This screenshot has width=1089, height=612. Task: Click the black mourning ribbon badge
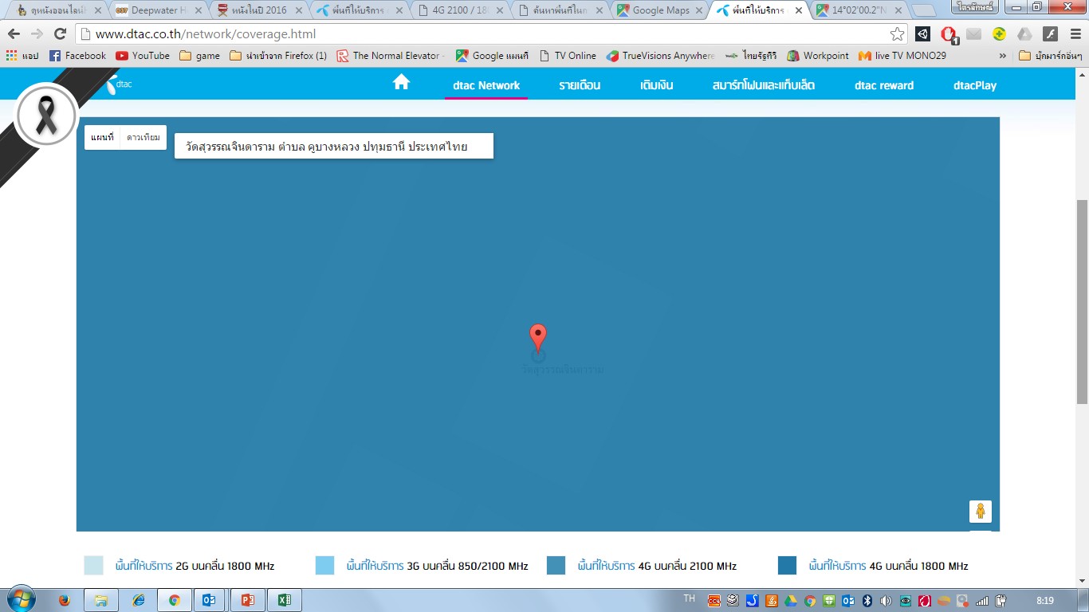[x=46, y=116]
